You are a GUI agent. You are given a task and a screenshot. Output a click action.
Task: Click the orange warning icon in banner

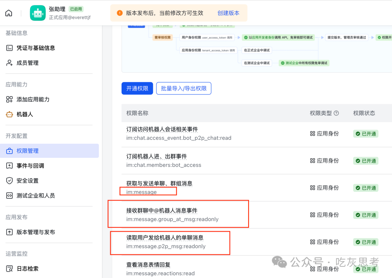(x=120, y=13)
